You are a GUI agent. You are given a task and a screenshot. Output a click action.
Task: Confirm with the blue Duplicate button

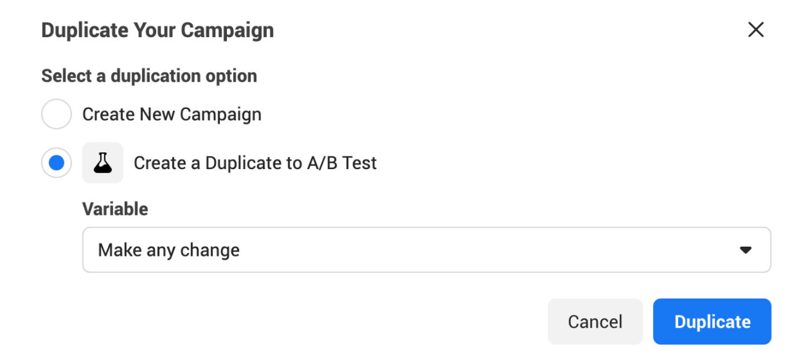pyautogui.click(x=712, y=322)
